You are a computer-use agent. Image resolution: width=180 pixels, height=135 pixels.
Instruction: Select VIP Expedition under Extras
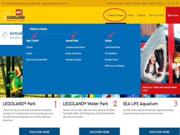pos(111,53)
